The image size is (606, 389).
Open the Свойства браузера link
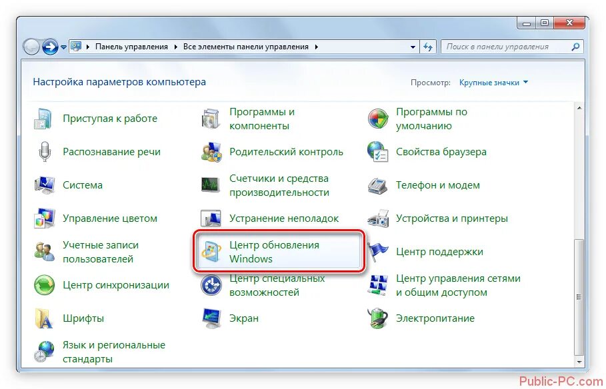441,151
